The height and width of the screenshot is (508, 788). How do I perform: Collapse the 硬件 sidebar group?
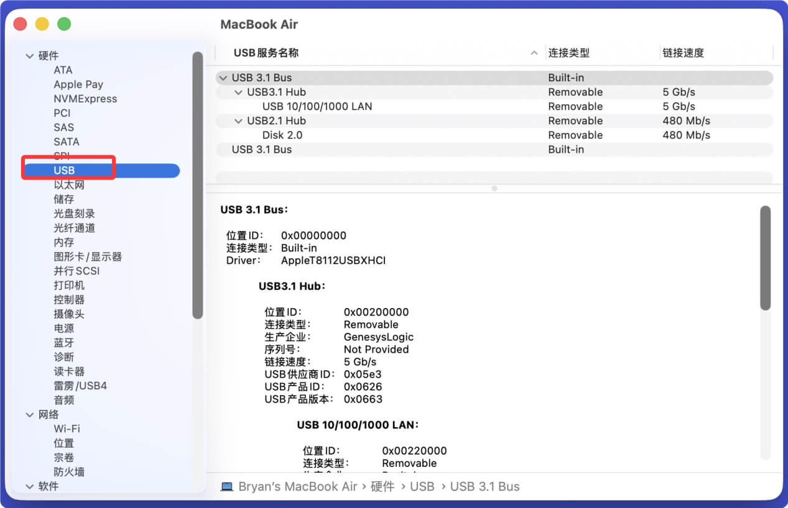pos(30,55)
